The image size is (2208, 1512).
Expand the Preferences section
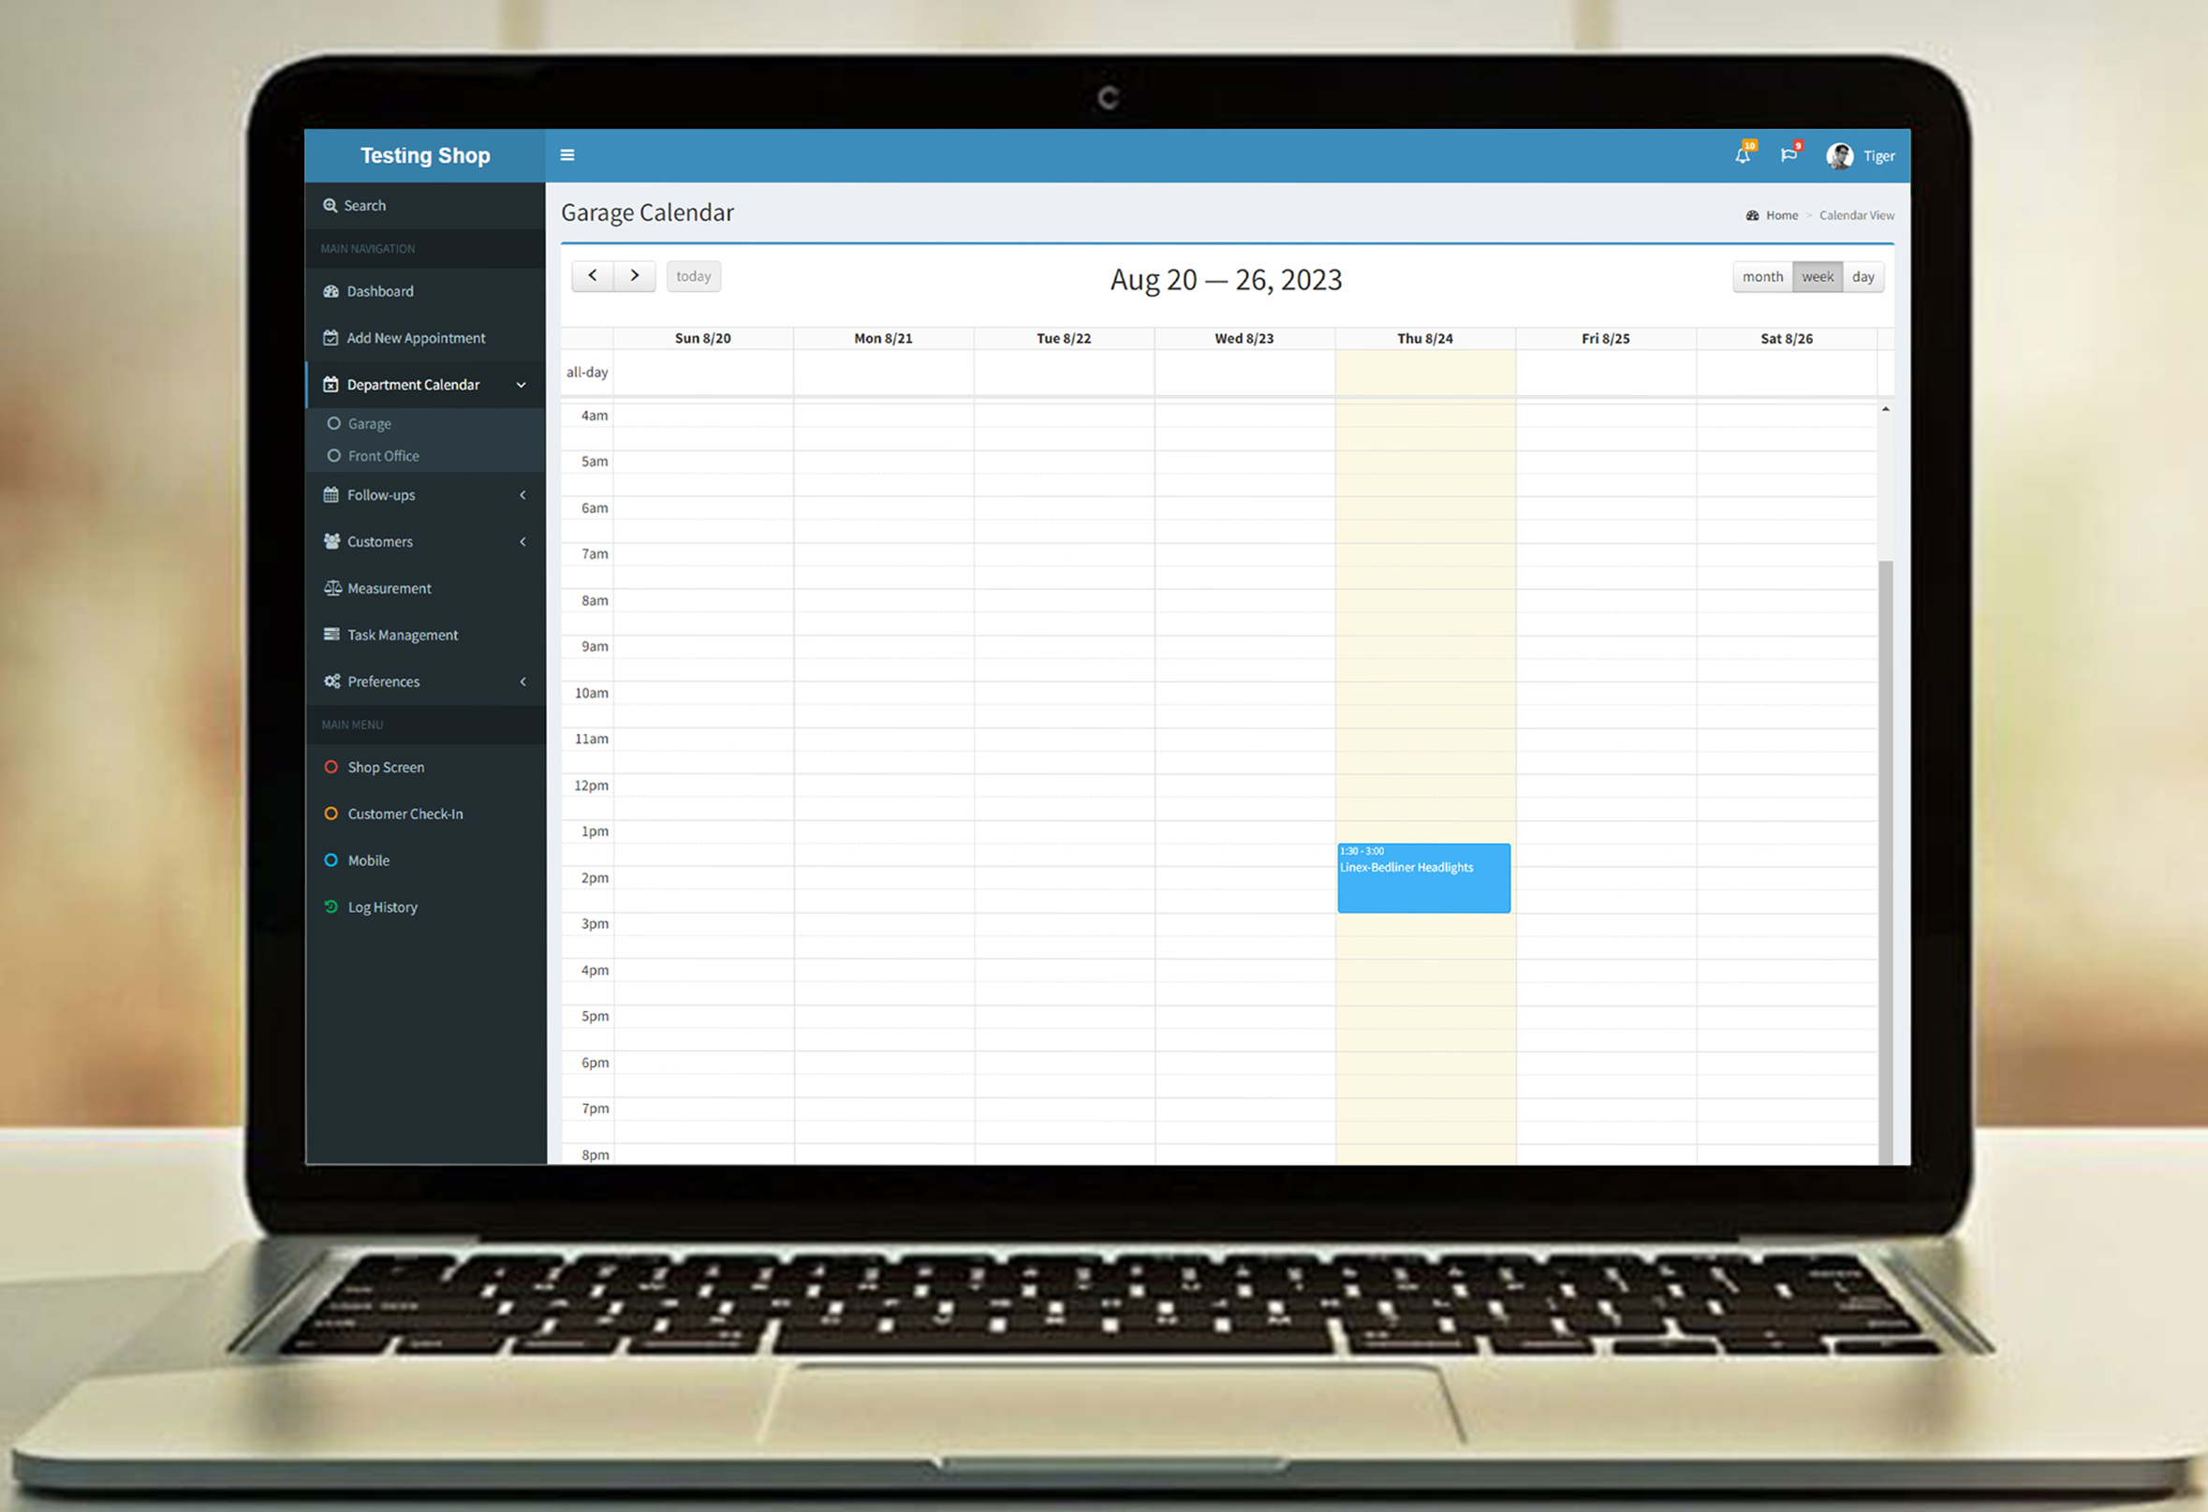pos(423,680)
